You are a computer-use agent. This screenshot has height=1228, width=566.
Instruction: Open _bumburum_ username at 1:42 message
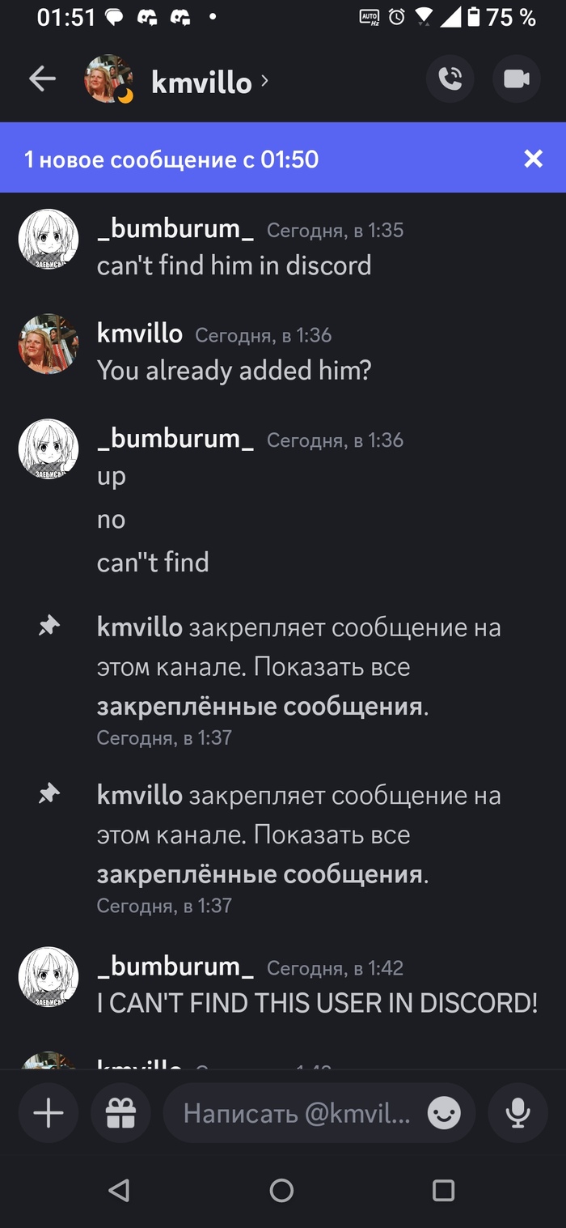point(175,966)
